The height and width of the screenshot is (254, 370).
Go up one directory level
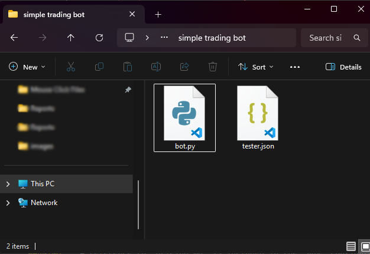[71, 38]
